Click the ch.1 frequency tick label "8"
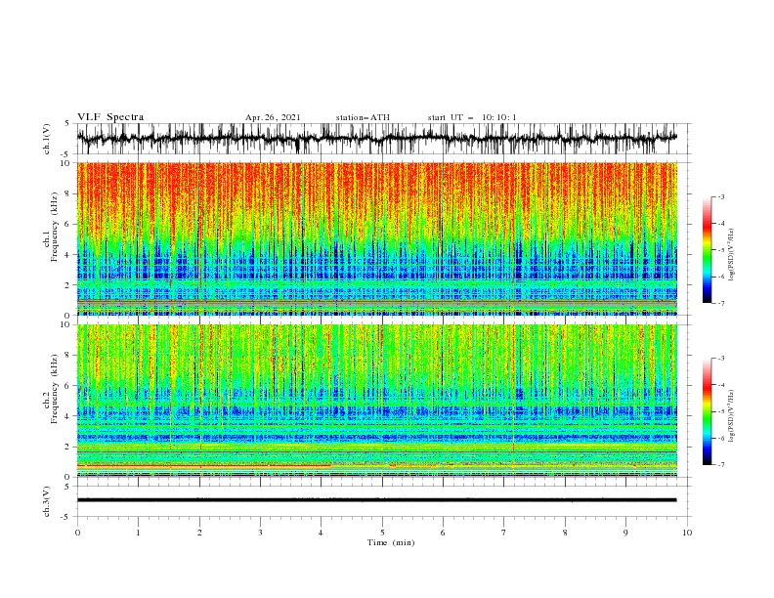 pos(68,193)
